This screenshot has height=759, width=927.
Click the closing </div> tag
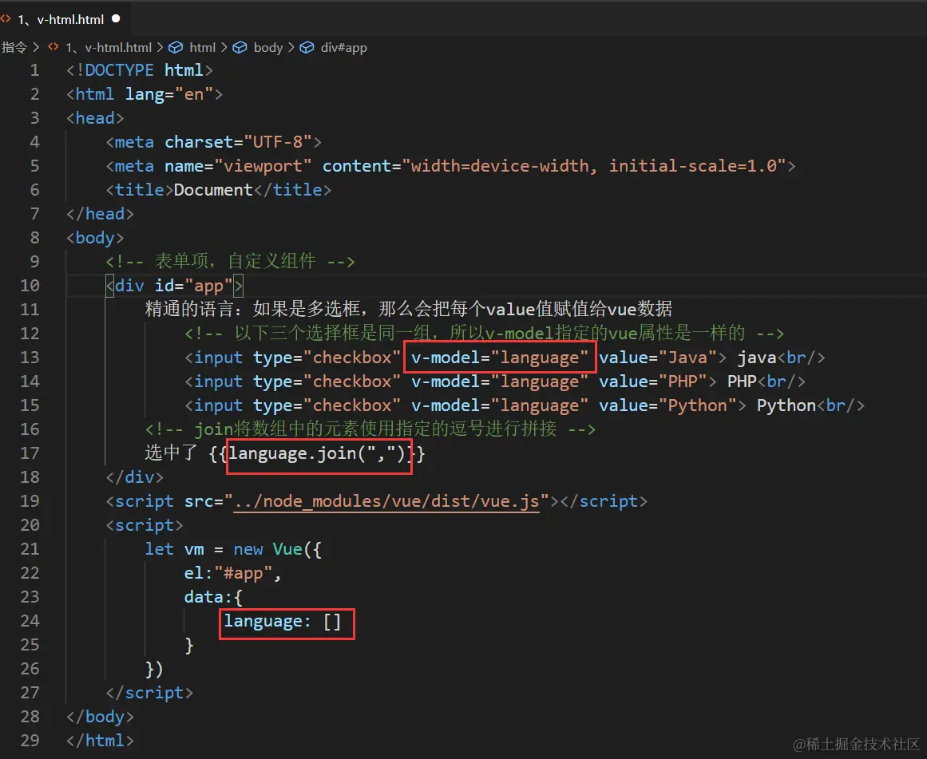[x=135, y=477]
